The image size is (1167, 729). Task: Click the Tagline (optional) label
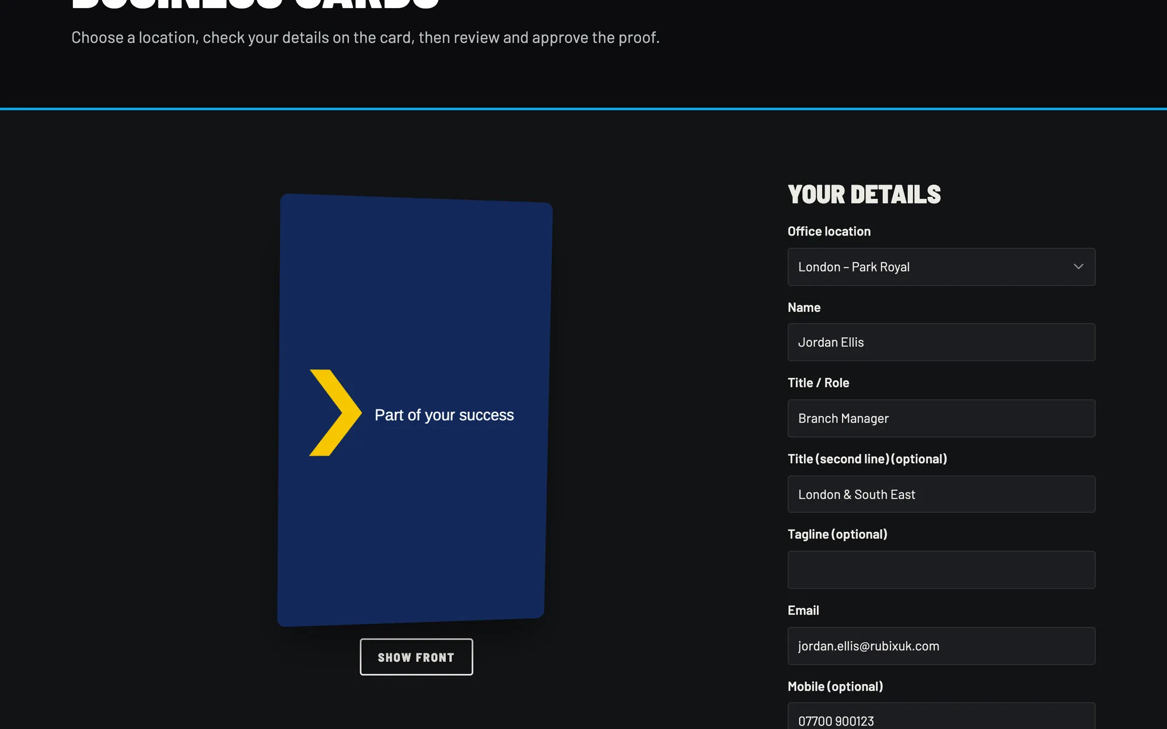coord(837,534)
